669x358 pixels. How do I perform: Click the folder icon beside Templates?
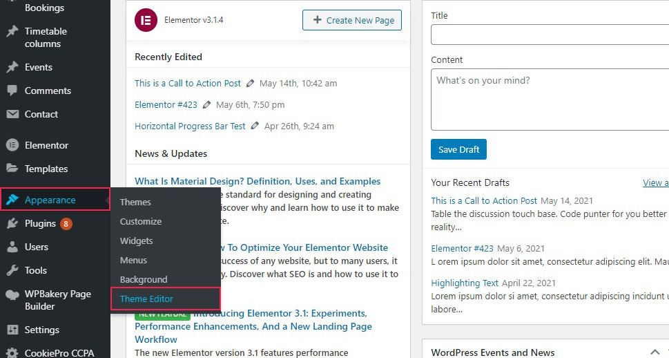point(12,168)
